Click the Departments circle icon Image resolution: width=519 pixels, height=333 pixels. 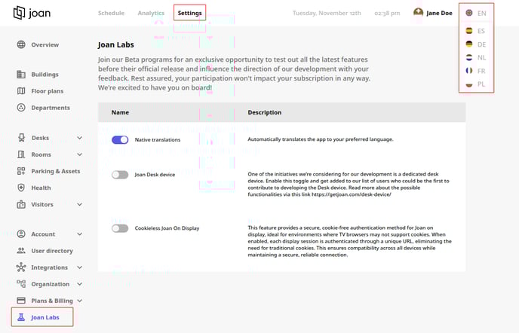pos(21,108)
